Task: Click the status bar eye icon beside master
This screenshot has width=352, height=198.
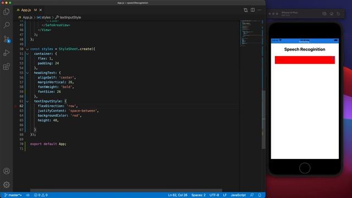Action: (28, 195)
